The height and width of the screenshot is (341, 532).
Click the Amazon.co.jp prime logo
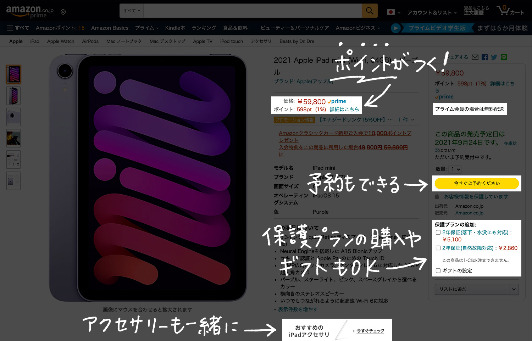30,11
